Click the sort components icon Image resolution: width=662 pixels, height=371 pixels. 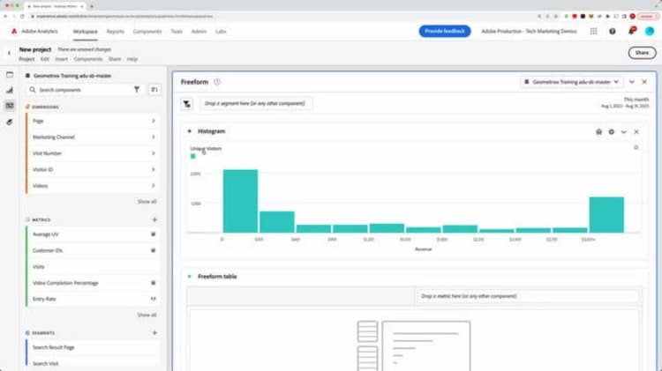(x=154, y=89)
